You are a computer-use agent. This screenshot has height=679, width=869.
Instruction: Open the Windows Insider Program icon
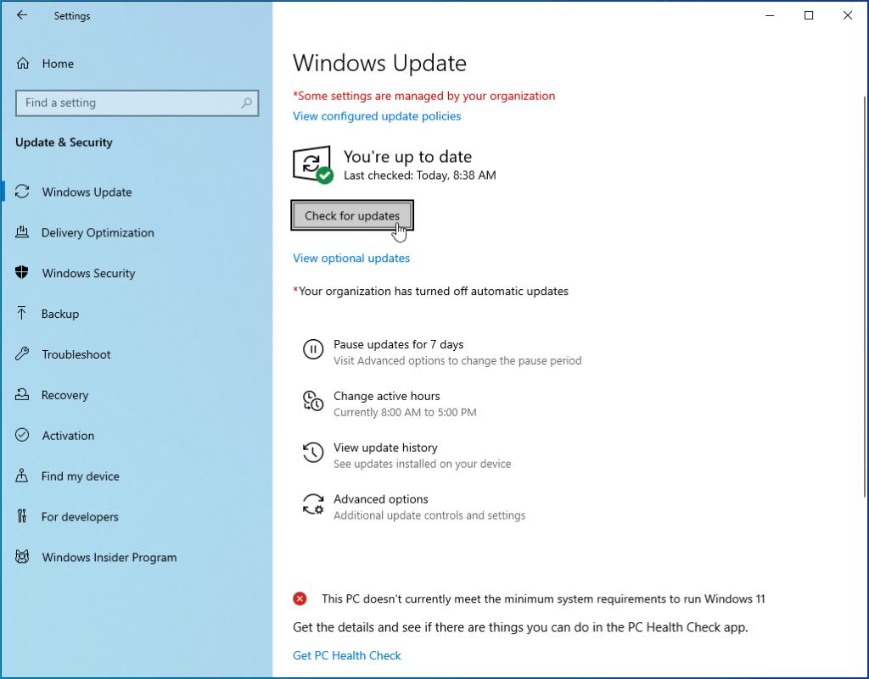click(x=23, y=557)
